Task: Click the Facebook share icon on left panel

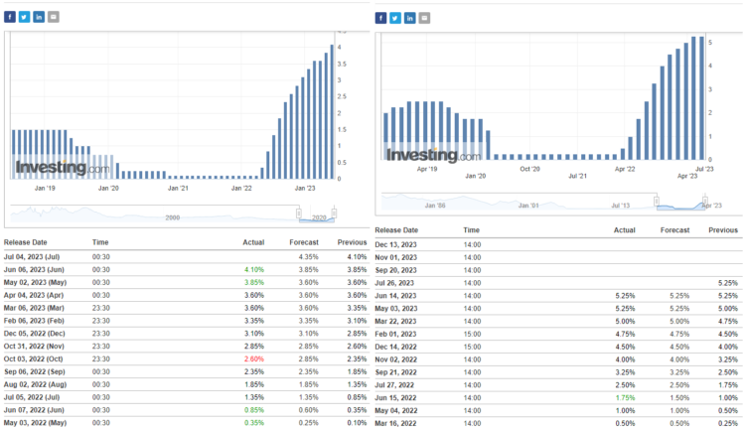Action: coord(10,17)
